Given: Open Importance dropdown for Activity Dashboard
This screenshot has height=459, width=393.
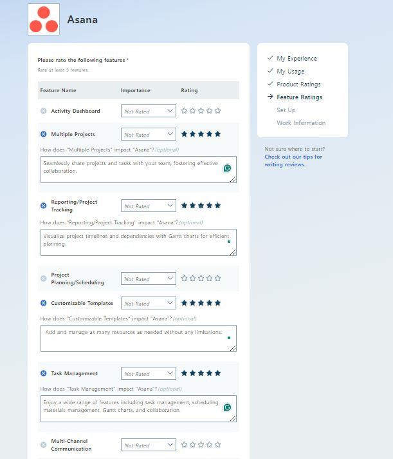Looking at the screenshot, I should [x=149, y=111].
